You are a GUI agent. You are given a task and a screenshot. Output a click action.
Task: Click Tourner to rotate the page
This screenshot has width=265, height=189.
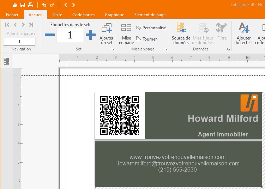[146, 39]
